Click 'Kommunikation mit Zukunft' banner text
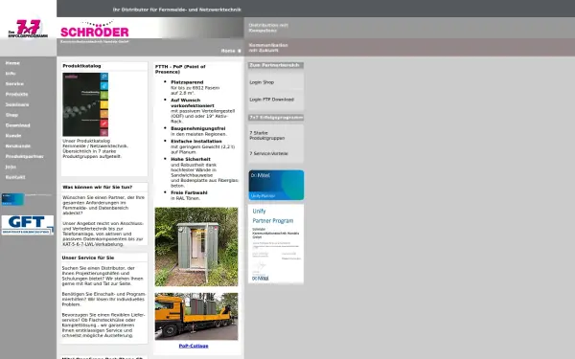 click(x=268, y=48)
